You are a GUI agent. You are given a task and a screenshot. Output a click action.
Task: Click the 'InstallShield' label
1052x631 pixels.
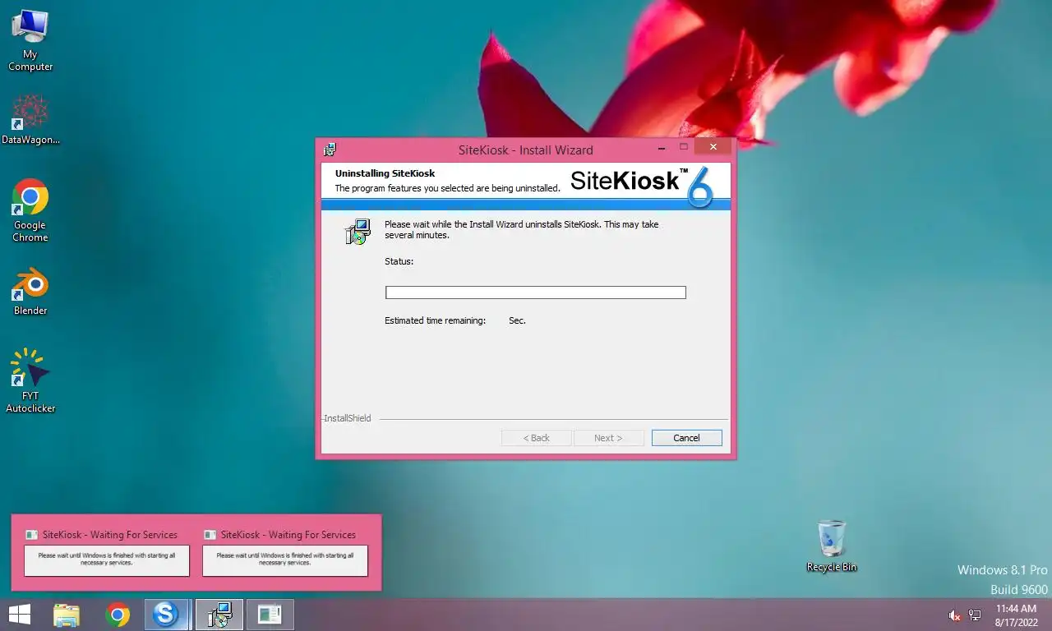pyautogui.click(x=348, y=418)
